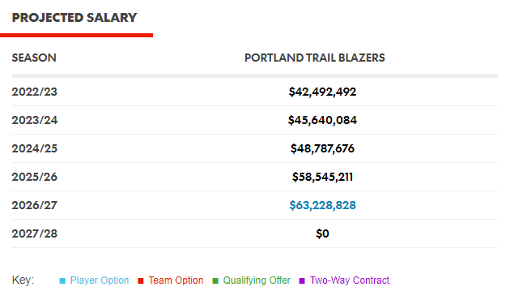The image size is (510, 304).
Task: Select the 2027/28 season label
Action: pyautogui.click(x=35, y=233)
